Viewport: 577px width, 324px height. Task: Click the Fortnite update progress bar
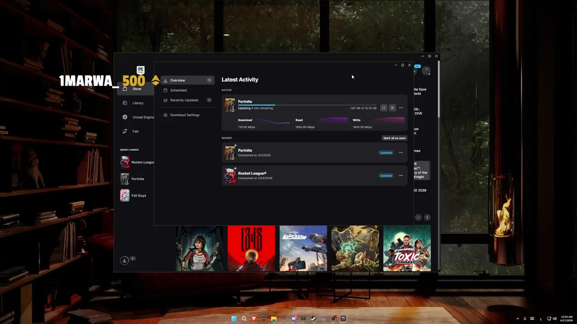pyautogui.click(x=307, y=105)
